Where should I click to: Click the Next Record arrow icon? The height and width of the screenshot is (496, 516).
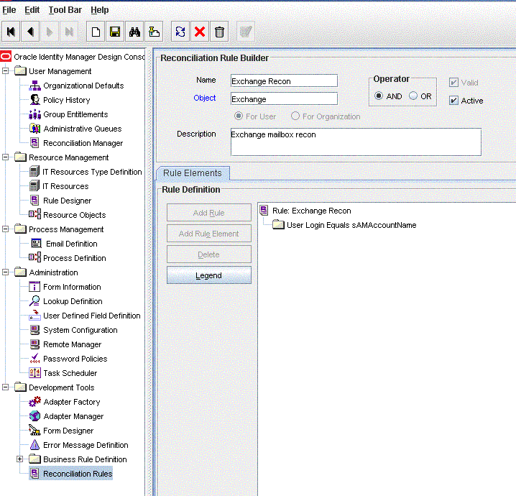pos(50,32)
